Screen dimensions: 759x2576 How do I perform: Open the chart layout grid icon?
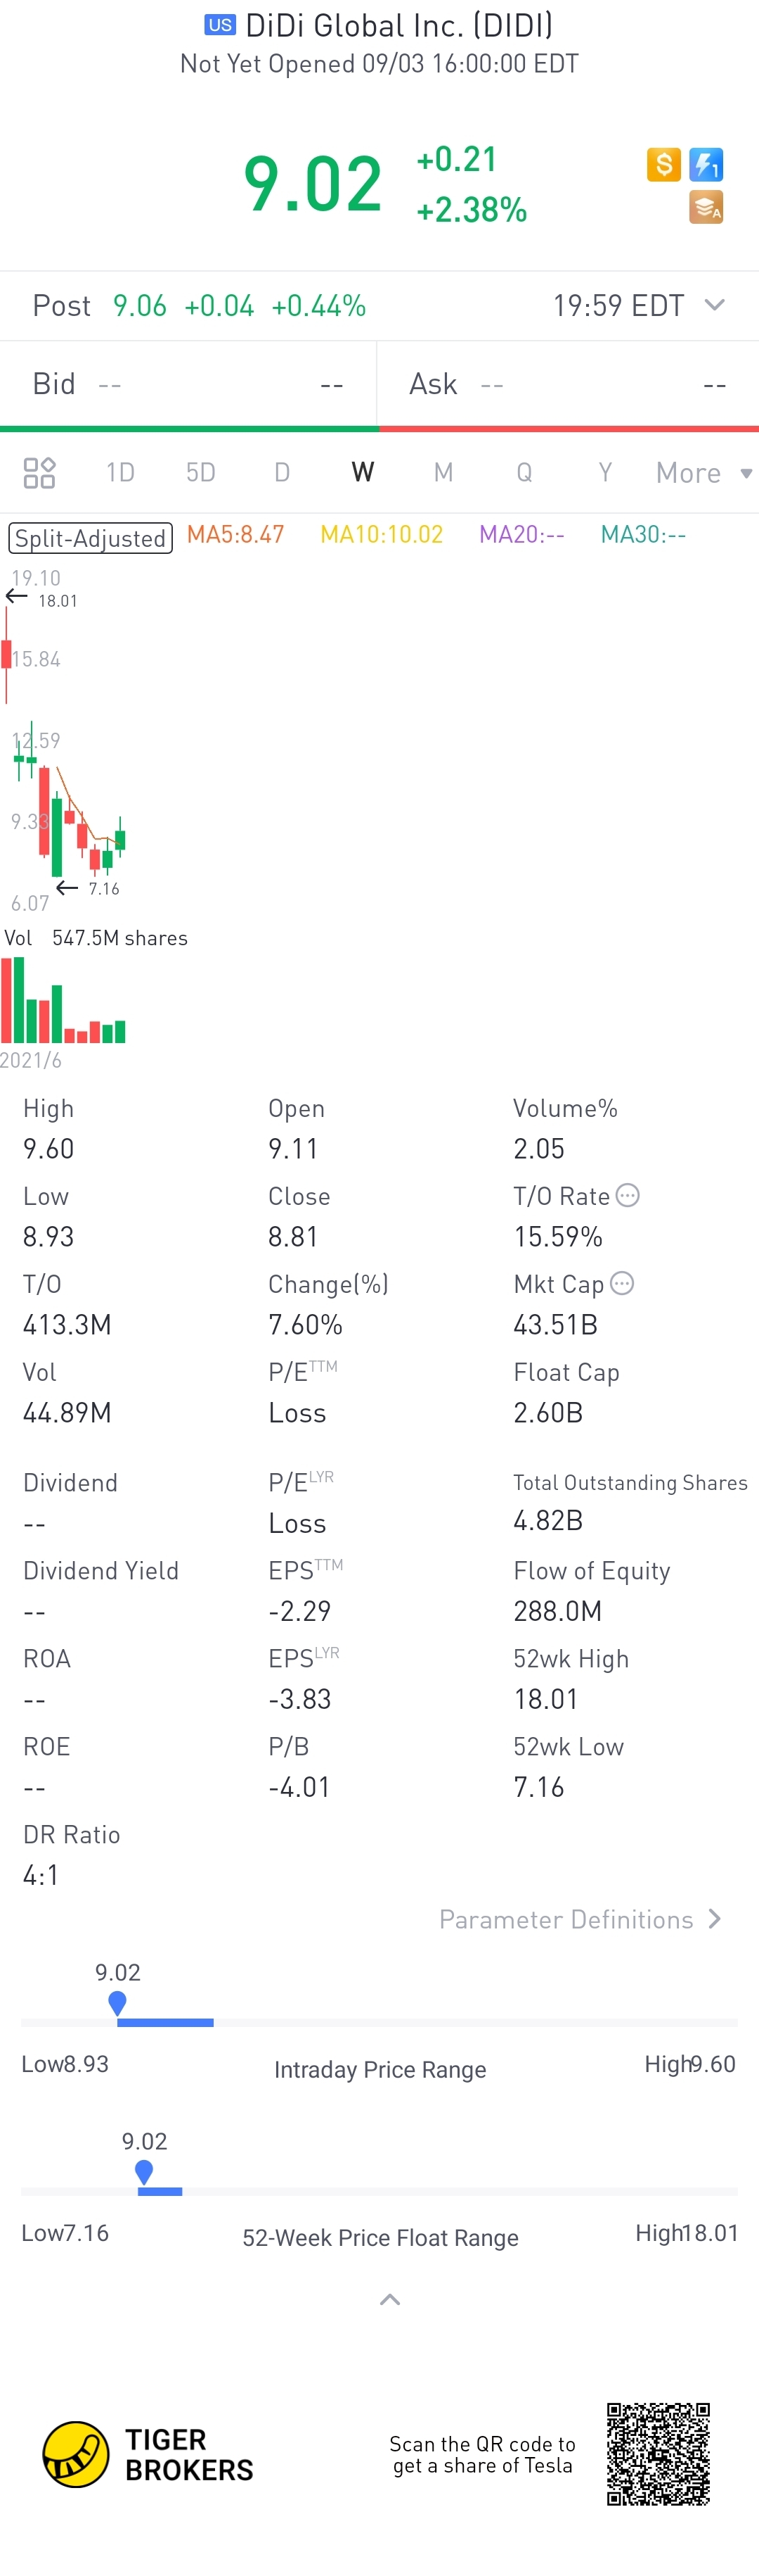39,472
